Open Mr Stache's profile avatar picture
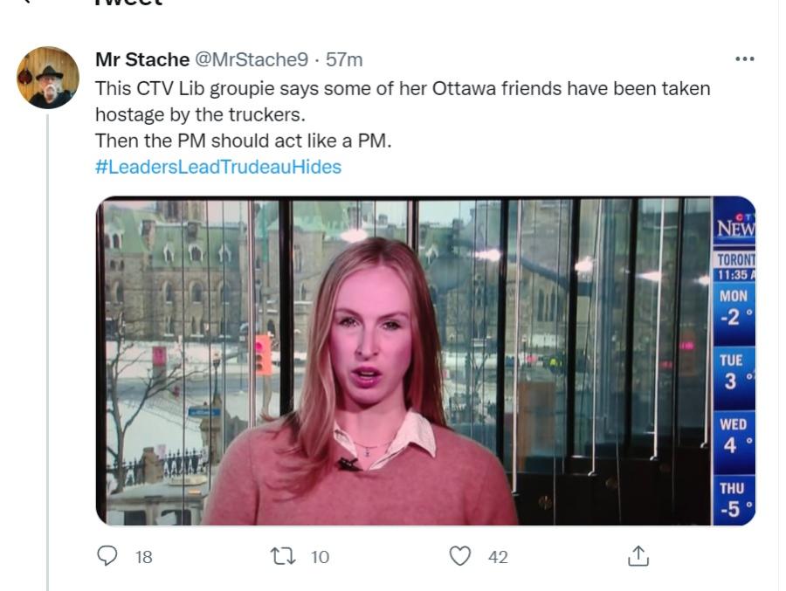786x591 pixels. [48, 78]
